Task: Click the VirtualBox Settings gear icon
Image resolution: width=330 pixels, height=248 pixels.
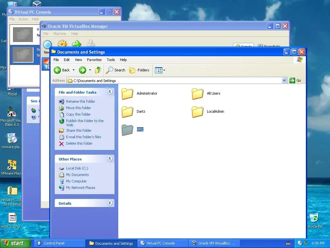Action: point(62,44)
